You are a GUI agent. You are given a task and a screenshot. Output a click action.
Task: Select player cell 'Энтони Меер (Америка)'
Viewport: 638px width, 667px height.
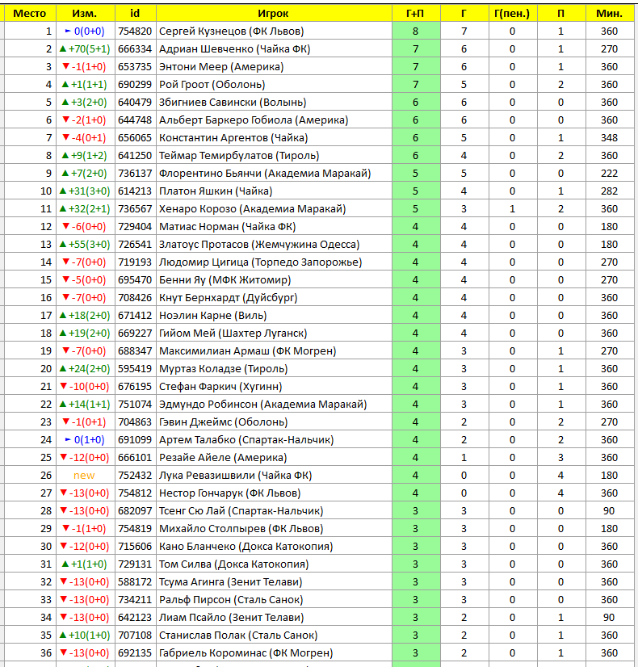tap(274, 67)
